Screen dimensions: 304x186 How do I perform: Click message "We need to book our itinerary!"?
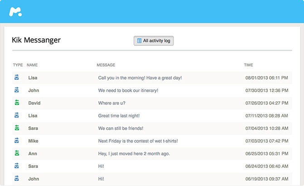tap(128, 91)
